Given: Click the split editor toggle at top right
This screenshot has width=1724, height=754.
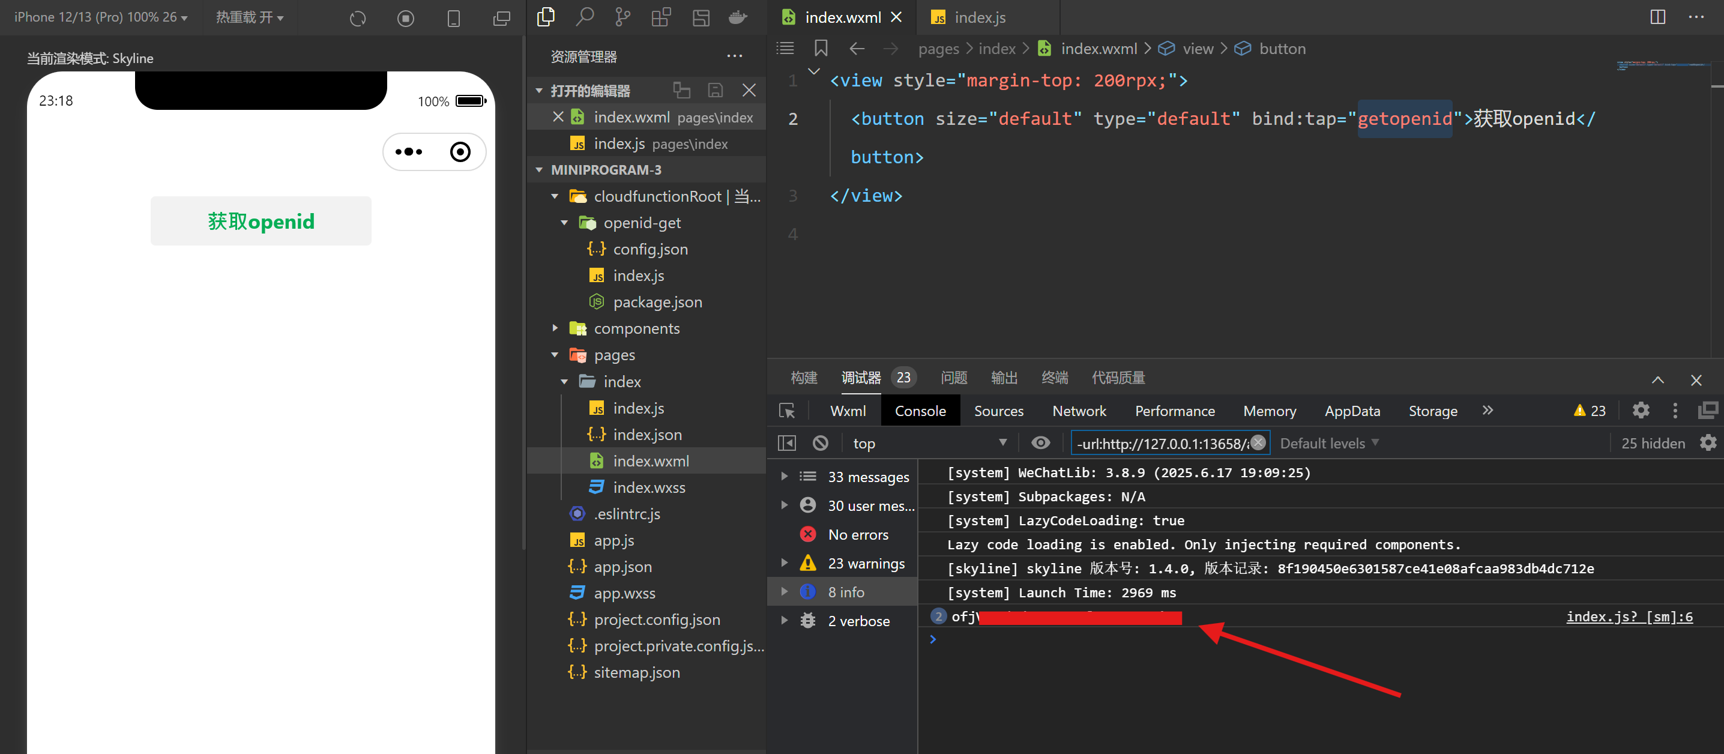Looking at the screenshot, I should [x=1658, y=17].
